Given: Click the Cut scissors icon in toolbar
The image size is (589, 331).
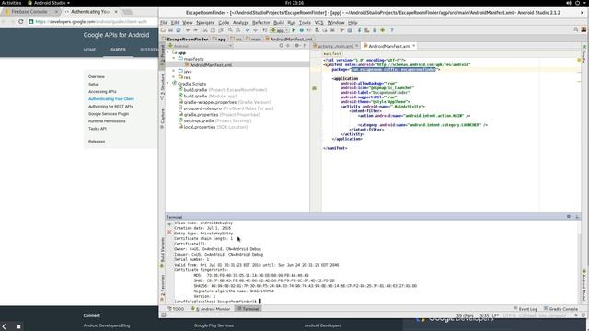Looking at the screenshot, I should [205, 30].
